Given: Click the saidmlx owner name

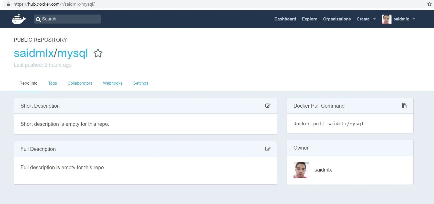Looking at the screenshot, I should pyautogui.click(x=323, y=170).
